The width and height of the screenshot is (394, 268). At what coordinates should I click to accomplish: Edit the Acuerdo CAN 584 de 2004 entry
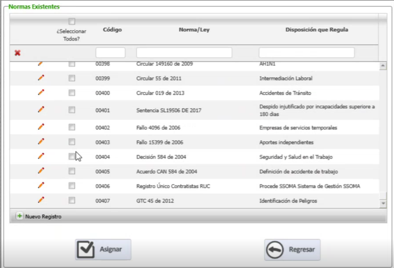pos(40,171)
